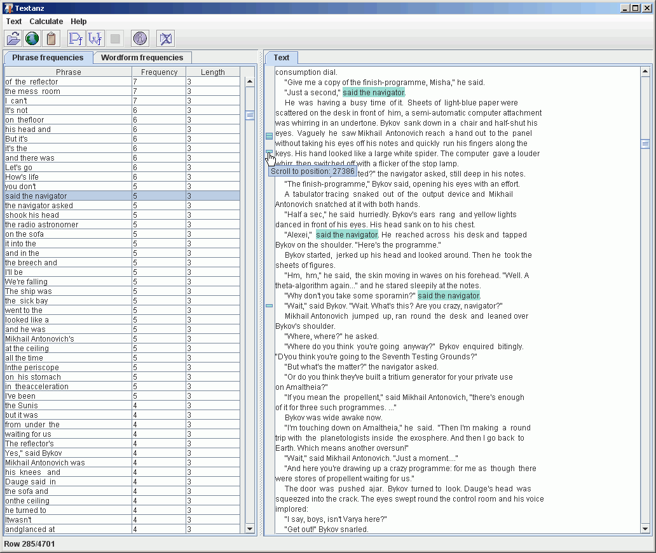Viewport: 656px width, 553px height.
Task: Select the 'at the ceiling' phrase row
Action: click(122, 348)
